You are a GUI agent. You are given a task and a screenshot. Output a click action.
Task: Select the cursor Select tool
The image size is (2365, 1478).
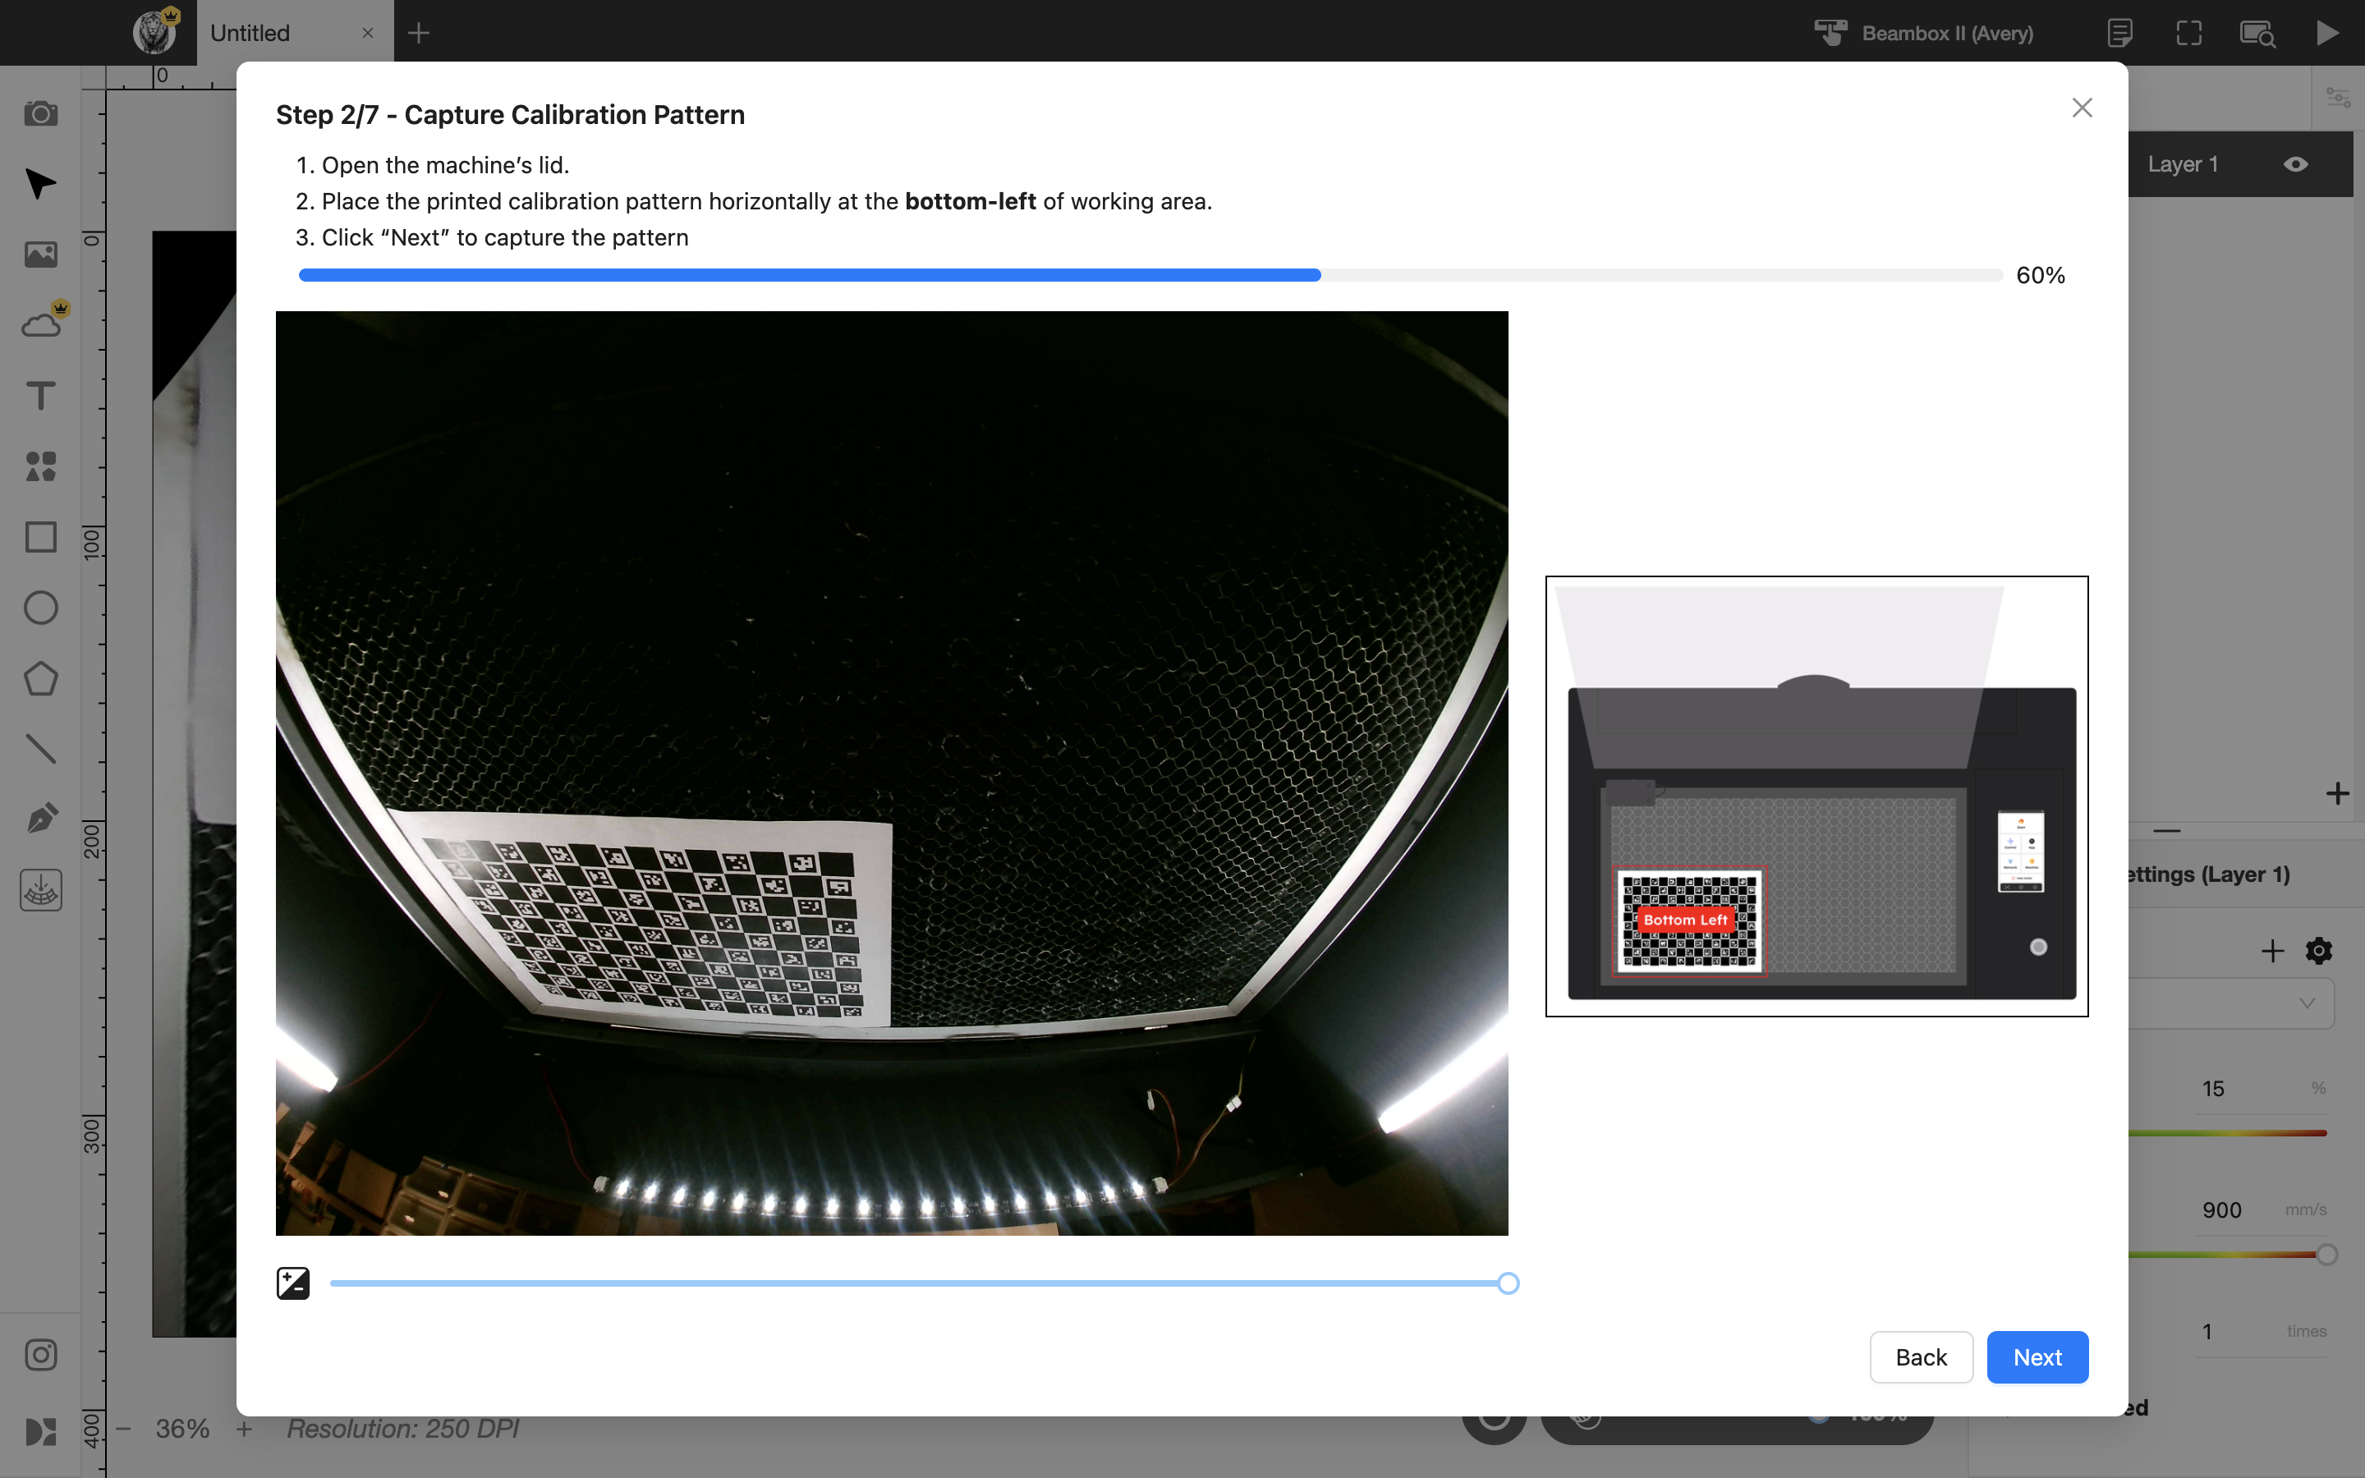click(x=40, y=184)
